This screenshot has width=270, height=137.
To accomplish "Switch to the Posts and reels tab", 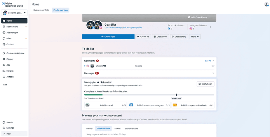I will tap(104, 129).
